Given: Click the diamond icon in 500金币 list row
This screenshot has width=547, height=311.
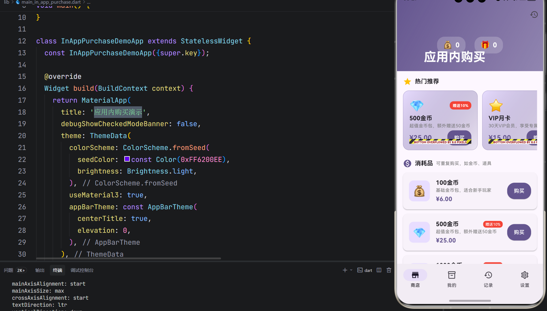Looking at the screenshot, I should tap(419, 232).
